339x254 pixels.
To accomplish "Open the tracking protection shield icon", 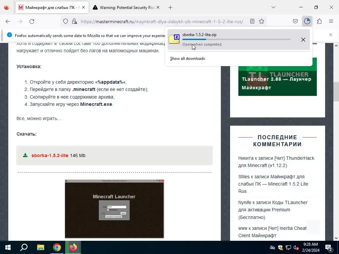I will pos(66,21).
